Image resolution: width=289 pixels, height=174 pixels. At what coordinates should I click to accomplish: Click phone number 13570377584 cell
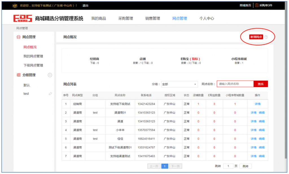click(146, 130)
